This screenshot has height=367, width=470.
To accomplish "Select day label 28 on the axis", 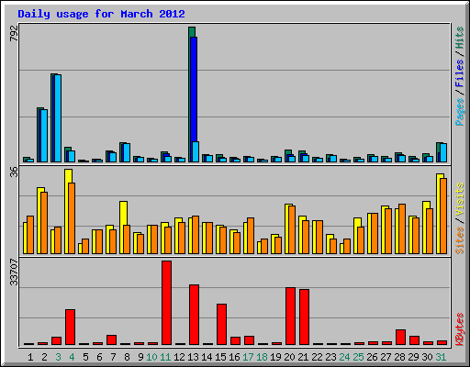I will click(399, 357).
